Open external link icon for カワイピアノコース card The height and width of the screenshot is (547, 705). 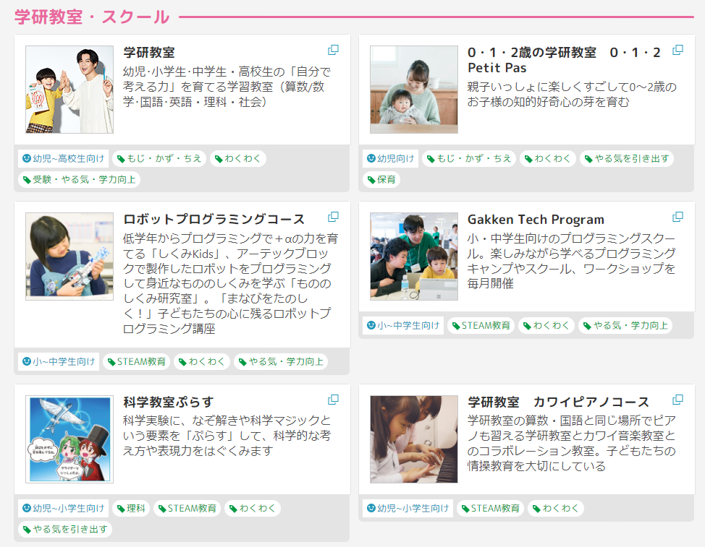pos(677,400)
